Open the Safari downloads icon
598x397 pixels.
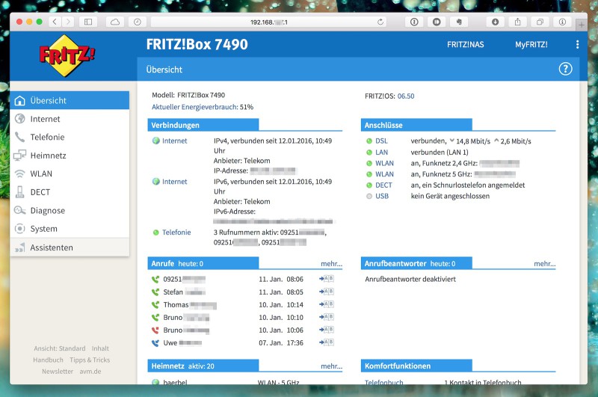coord(495,22)
